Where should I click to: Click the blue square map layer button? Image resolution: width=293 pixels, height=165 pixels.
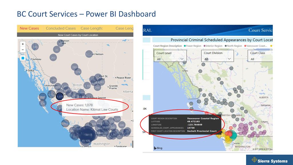tap(23, 58)
